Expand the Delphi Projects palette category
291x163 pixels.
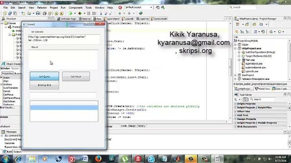[236, 104]
